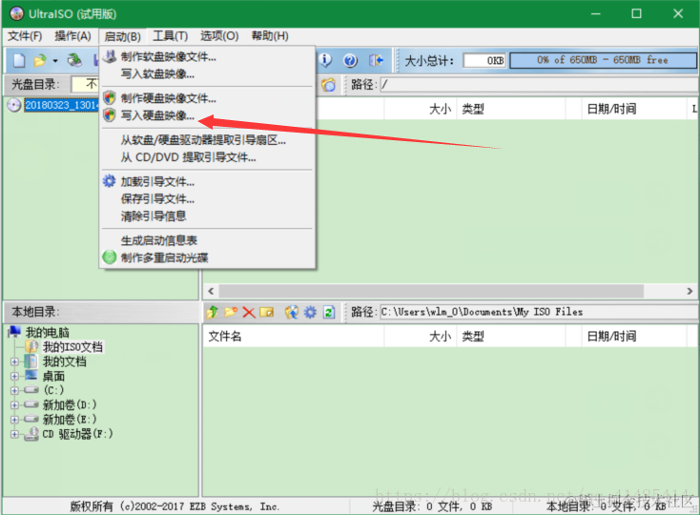Select 我的电脑 in local tree
700x515 pixels.
point(48,333)
